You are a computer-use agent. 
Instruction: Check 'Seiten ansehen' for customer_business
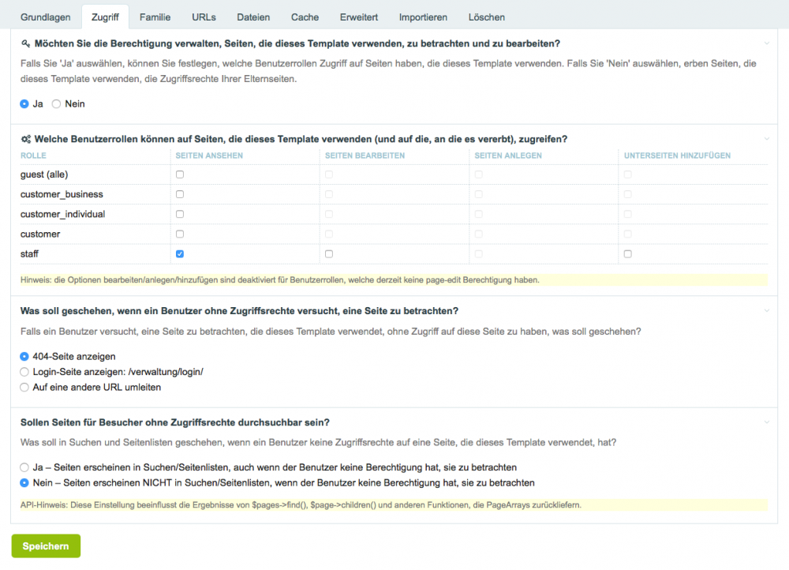click(x=180, y=194)
